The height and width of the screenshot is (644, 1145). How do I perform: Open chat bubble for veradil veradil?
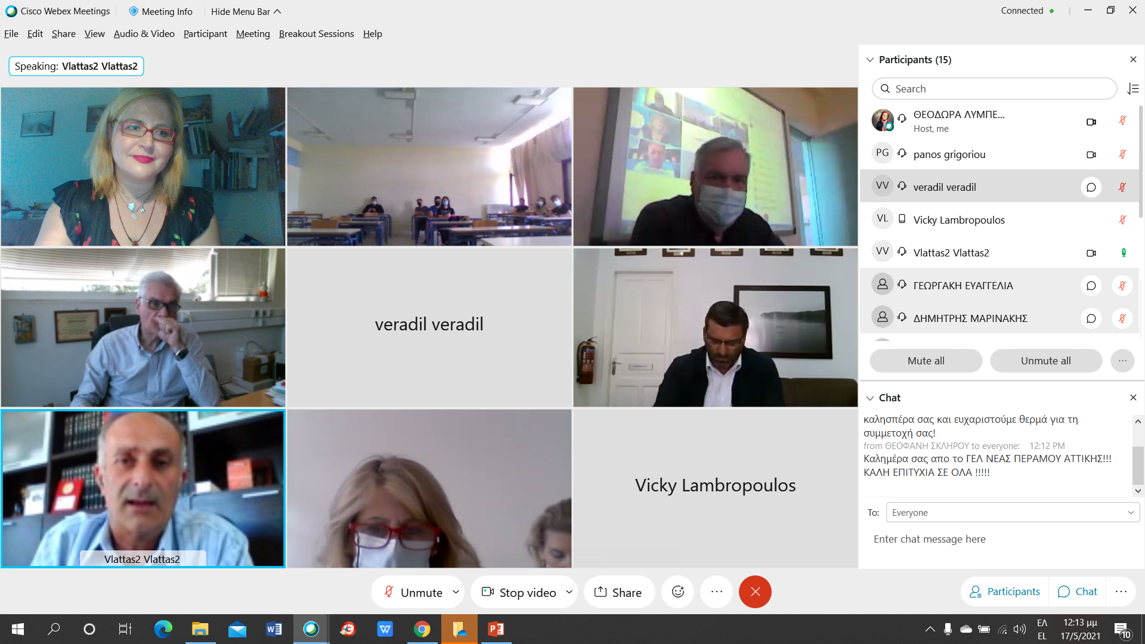(1091, 187)
